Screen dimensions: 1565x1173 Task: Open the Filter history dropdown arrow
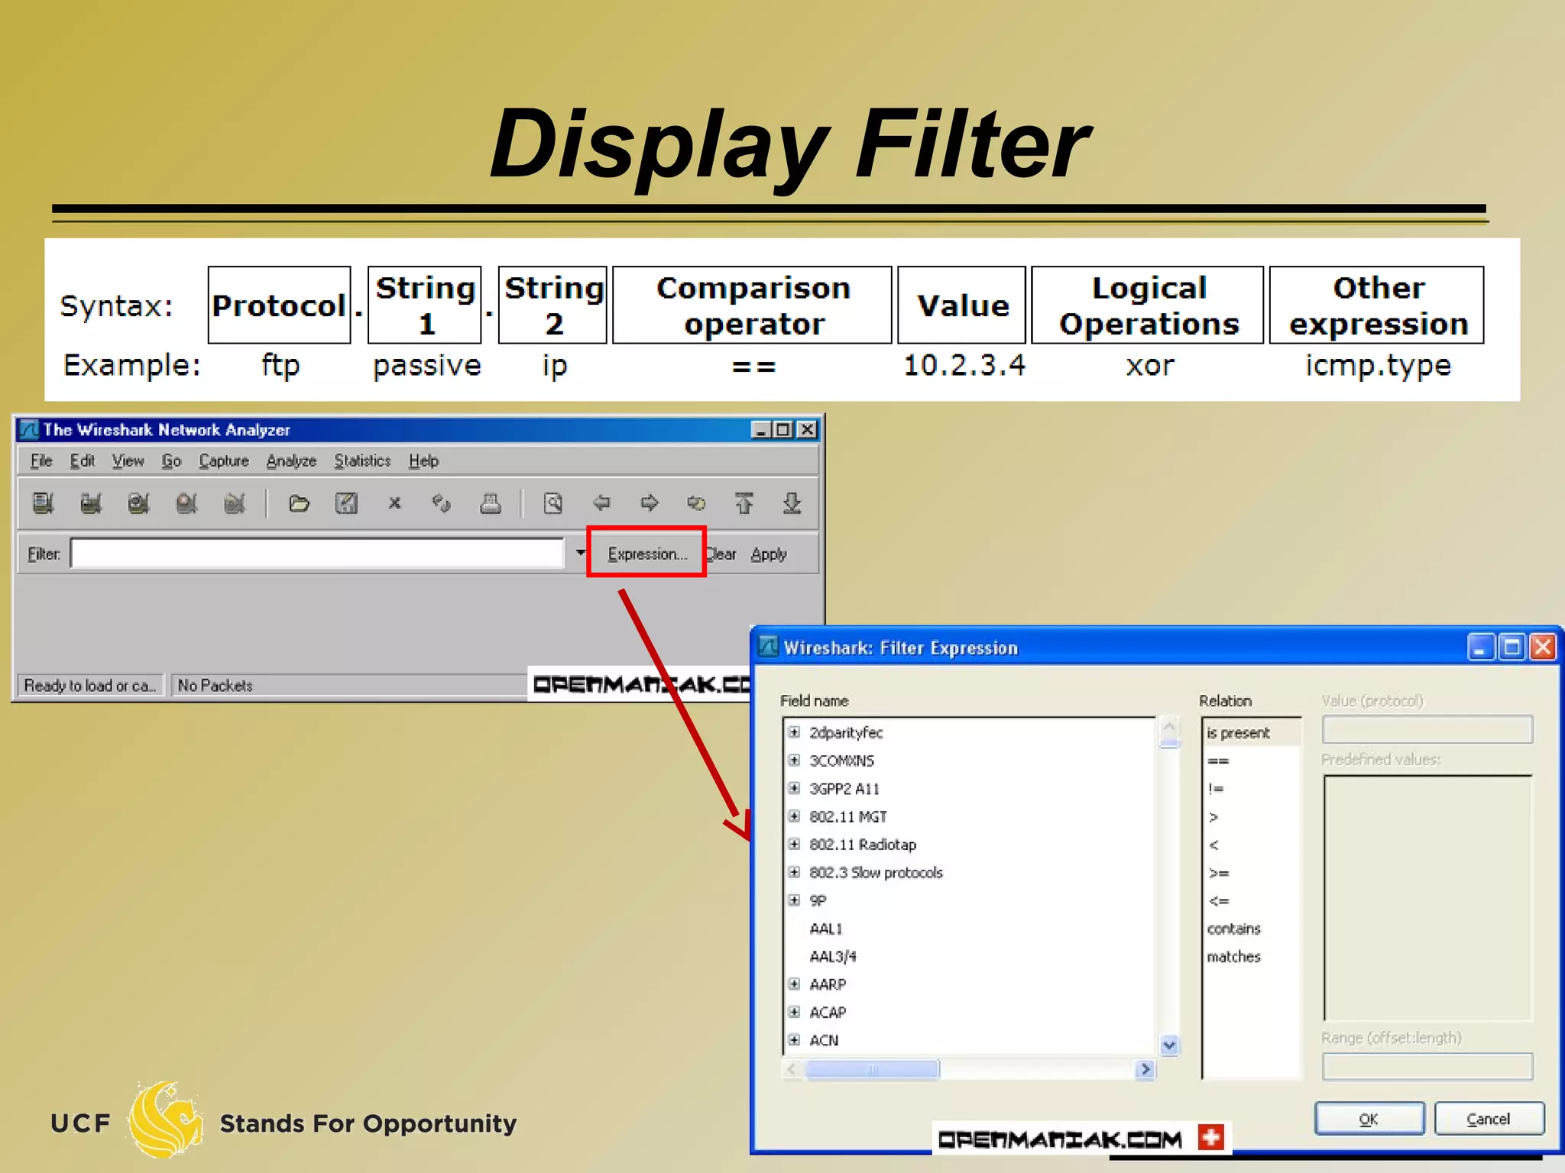coord(581,552)
